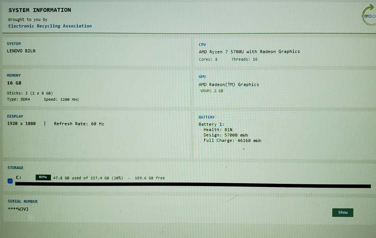
Task: Click the Threads: 16 value
Action: pyautogui.click(x=244, y=60)
